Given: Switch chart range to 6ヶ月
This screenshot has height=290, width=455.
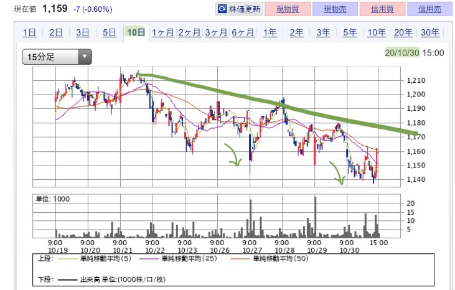Looking at the screenshot, I should click(x=243, y=32).
